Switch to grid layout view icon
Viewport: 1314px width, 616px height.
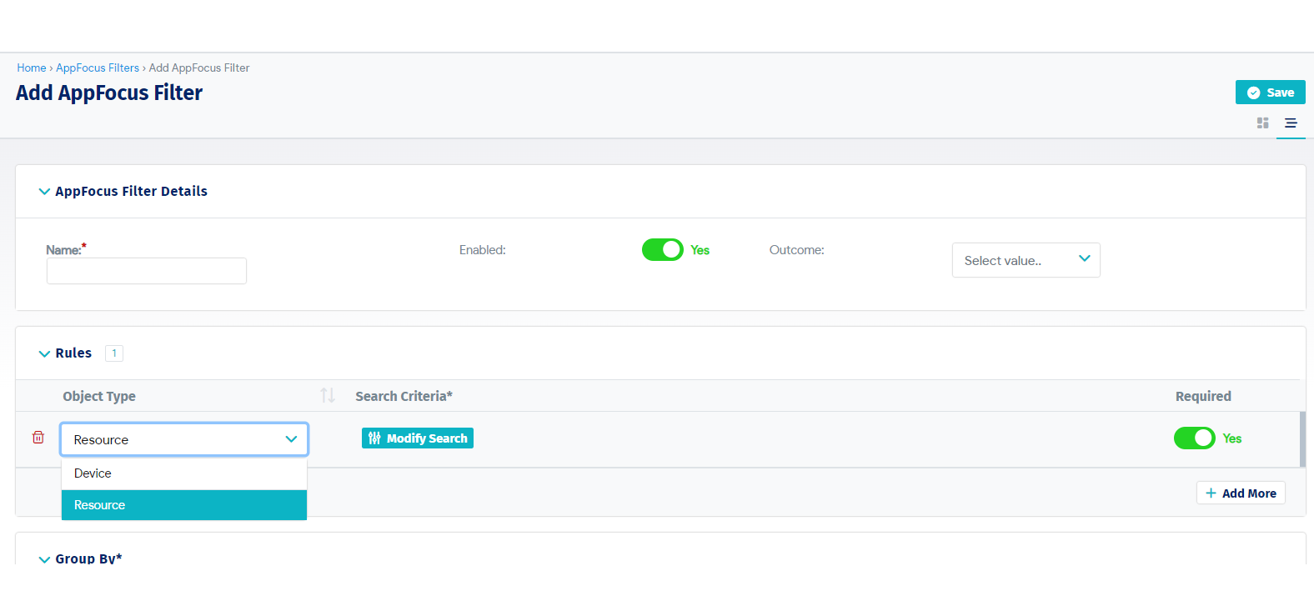(x=1262, y=123)
